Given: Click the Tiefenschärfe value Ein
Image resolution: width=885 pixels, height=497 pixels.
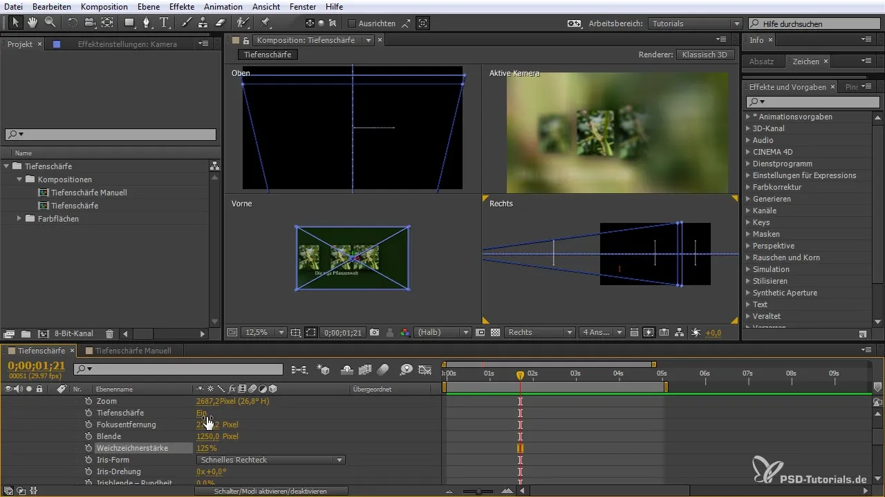Looking at the screenshot, I should click(x=201, y=413).
